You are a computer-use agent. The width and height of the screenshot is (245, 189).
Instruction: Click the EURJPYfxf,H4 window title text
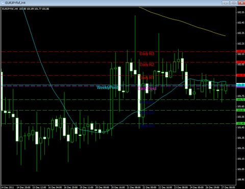pyautogui.click(x=15, y=3)
